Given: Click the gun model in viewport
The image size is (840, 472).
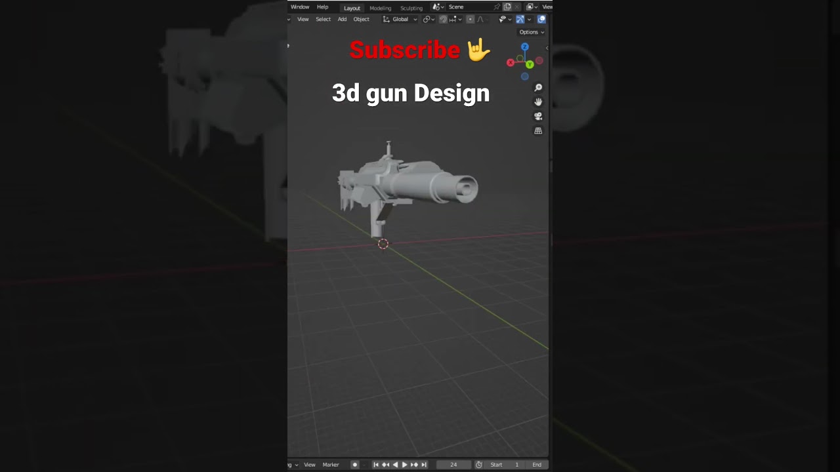Looking at the screenshot, I should tap(407, 186).
